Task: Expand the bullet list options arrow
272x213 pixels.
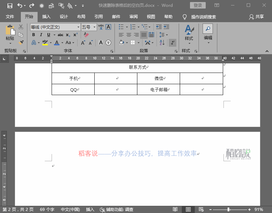Action: coord(127,27)
